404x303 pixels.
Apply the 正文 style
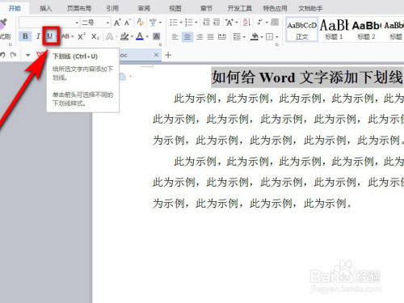(301, 29)
